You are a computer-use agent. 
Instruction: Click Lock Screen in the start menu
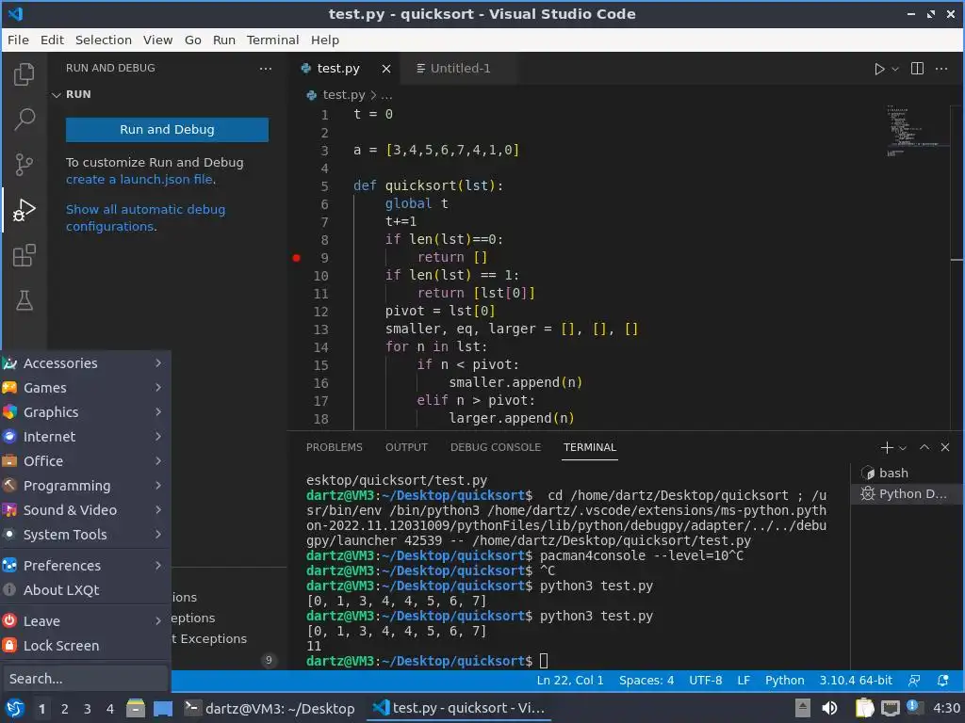(86, 646)
